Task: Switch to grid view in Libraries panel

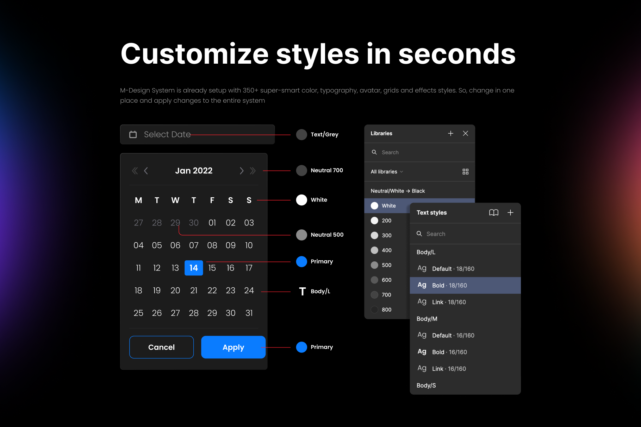Action: pos(465,172)
